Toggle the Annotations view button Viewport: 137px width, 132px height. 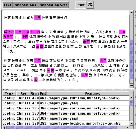[x=25, y=5]
